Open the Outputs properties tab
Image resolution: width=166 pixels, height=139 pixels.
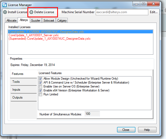click(x=23, y=97)
